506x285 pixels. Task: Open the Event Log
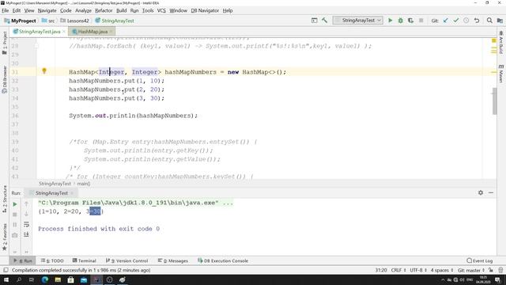coord(480,260)
